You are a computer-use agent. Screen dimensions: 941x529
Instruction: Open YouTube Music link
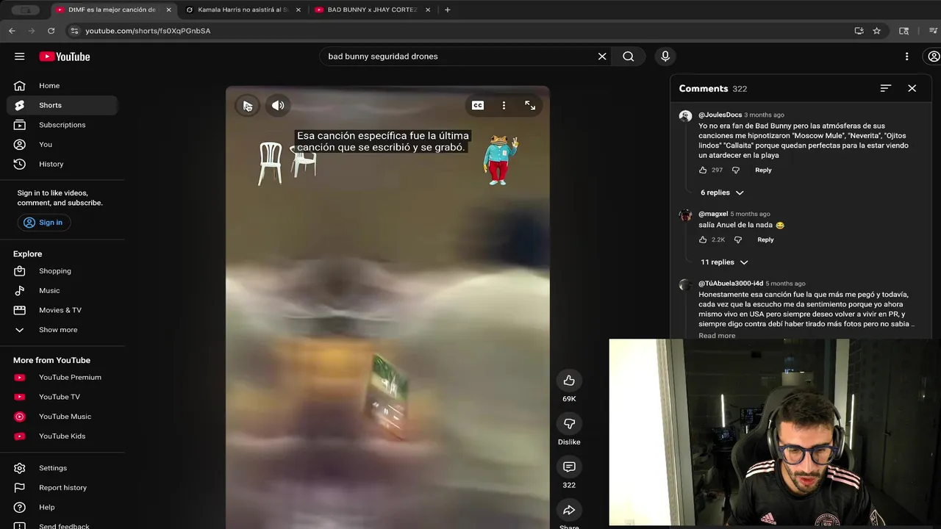(x=62, y=417)
